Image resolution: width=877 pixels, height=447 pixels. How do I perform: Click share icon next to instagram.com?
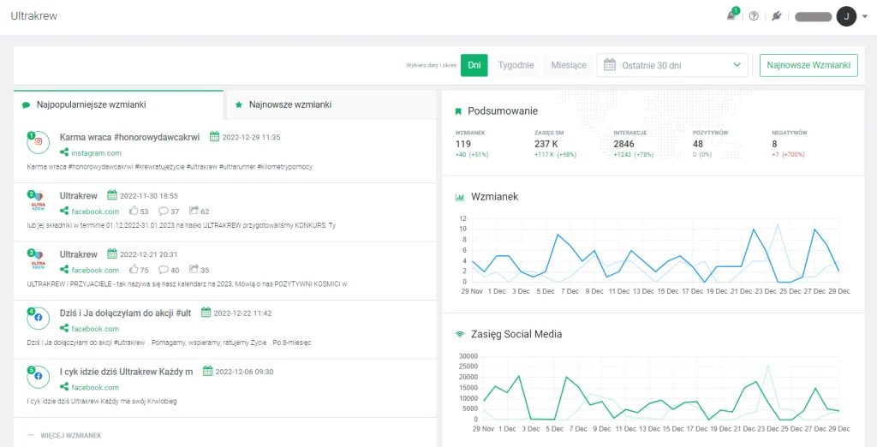(64, 152)
